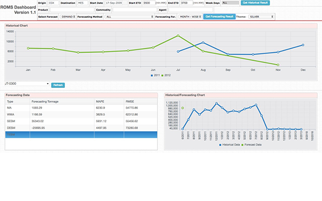
Task: Click the 2012 data point at Nov
Action: tap(278, 65)
